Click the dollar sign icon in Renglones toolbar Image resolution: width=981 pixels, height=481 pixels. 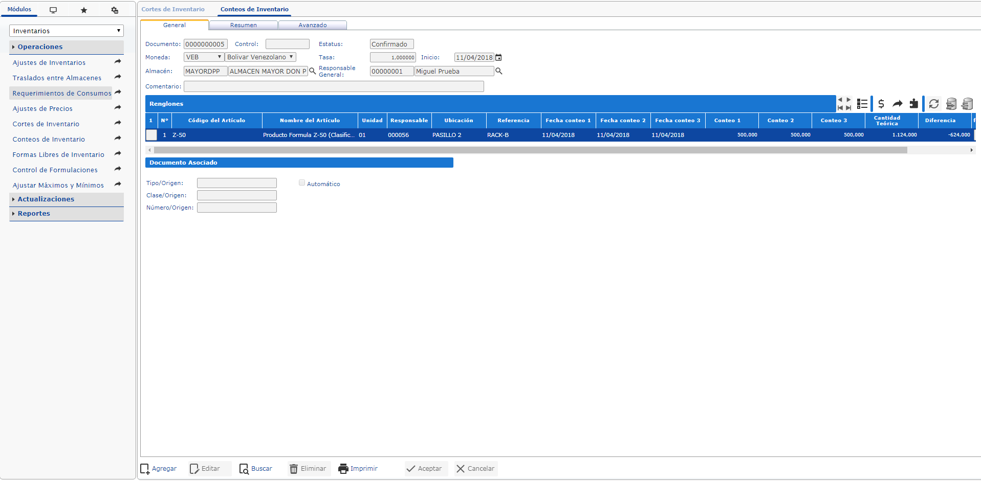881,104
